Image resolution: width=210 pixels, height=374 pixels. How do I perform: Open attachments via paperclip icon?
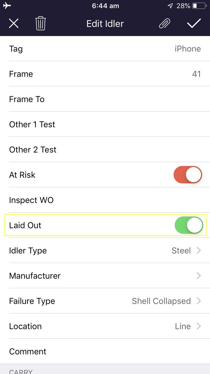pyautogui.click(x=165, y=24)
